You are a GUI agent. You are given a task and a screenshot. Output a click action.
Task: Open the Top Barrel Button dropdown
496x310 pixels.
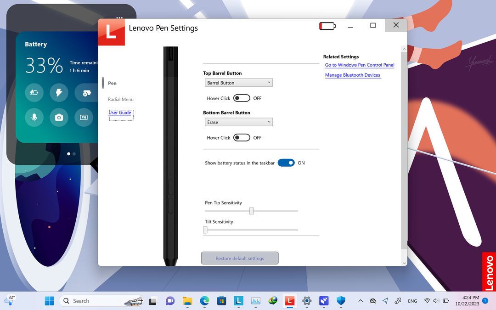(x=238, y=82)
